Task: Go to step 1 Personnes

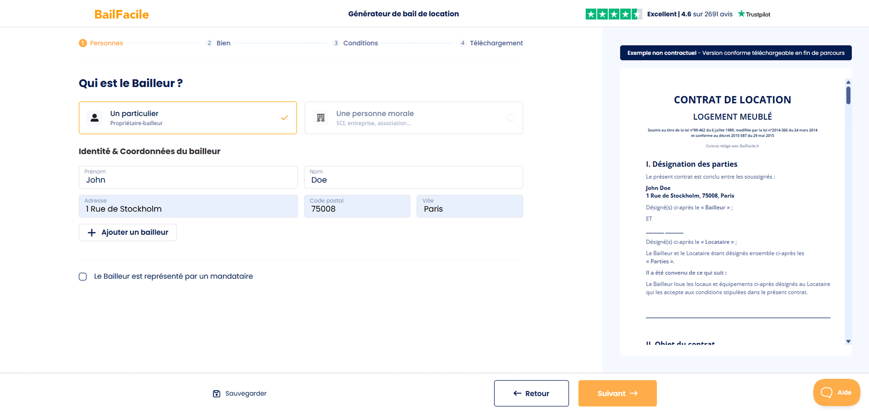Action: tap(101, 43)
